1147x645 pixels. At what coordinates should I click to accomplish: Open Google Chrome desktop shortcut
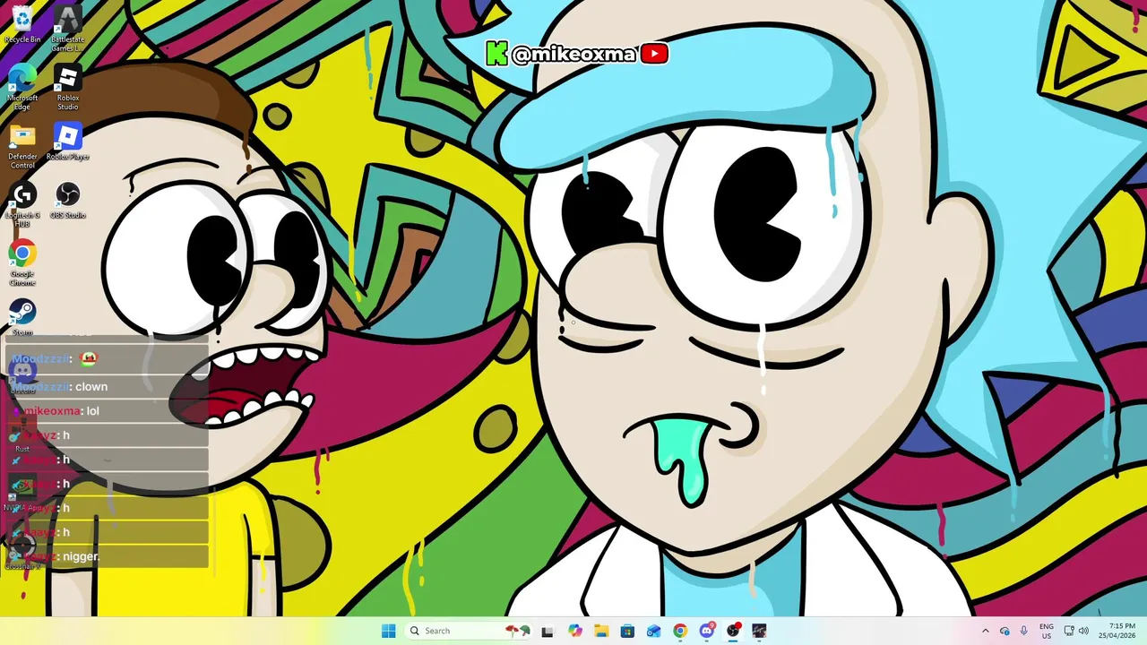22,263
